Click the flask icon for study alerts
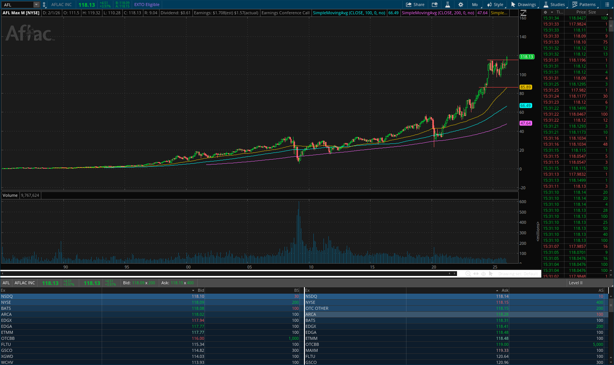Screen dimensions: 614x365 pyautogui.click(x=448, y=5)
